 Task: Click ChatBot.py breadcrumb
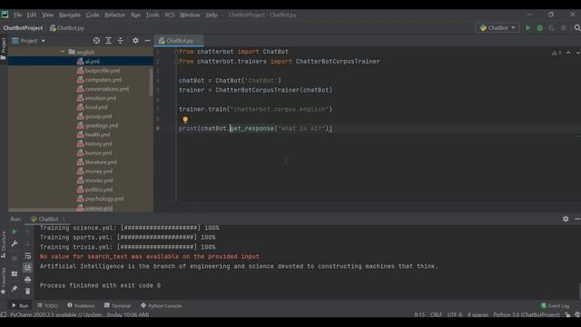(x=67, y=28)
